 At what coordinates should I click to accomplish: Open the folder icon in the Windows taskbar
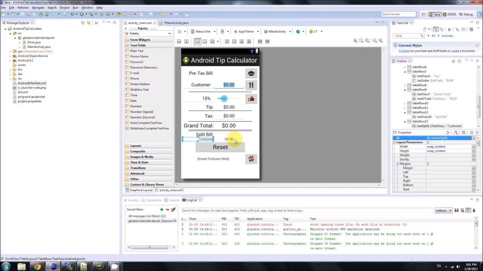point(22,266)
